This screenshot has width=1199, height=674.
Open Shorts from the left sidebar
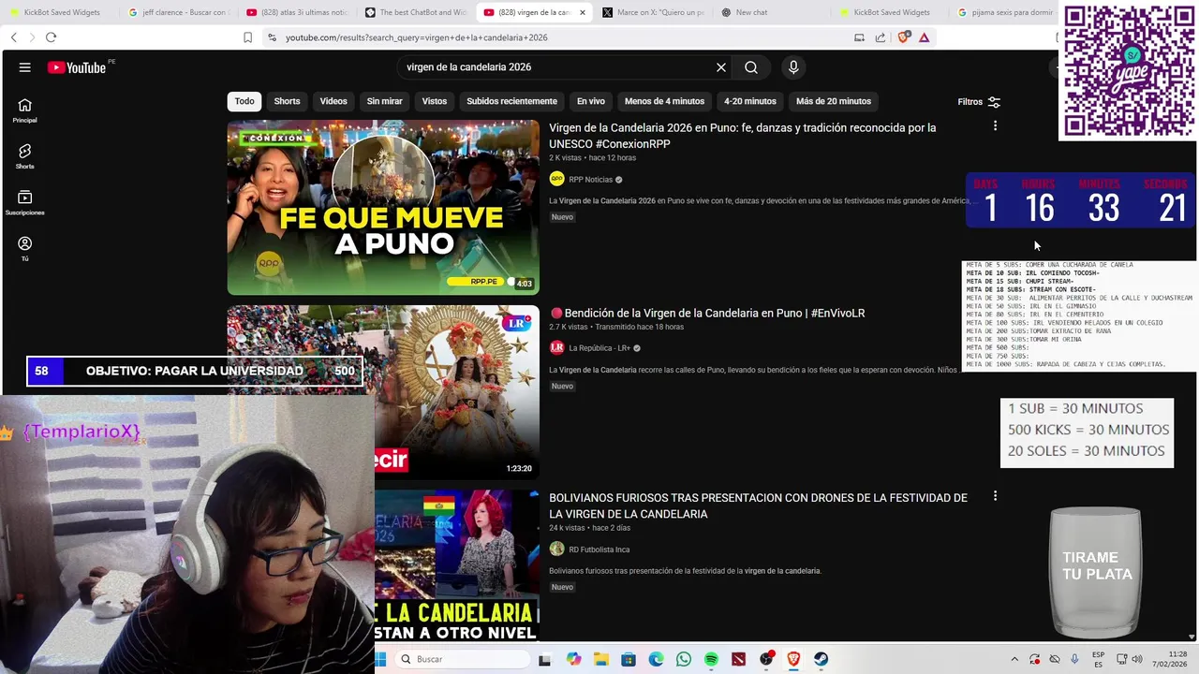(x=25, y=156)
